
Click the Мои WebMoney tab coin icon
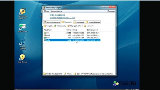pos(87,22)
